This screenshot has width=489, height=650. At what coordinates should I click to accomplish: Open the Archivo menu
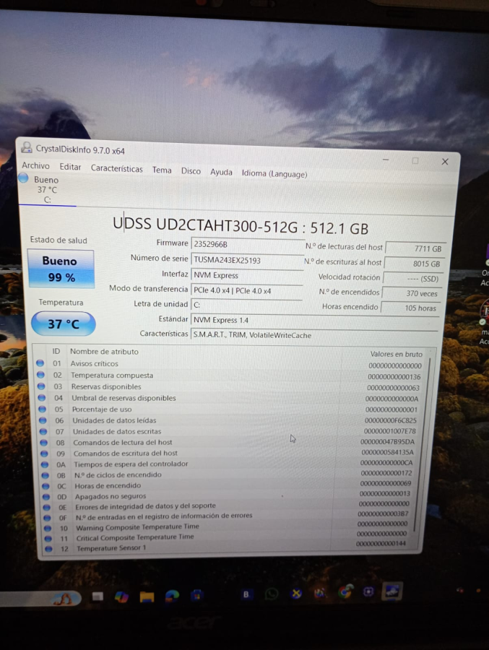(35, 165)
